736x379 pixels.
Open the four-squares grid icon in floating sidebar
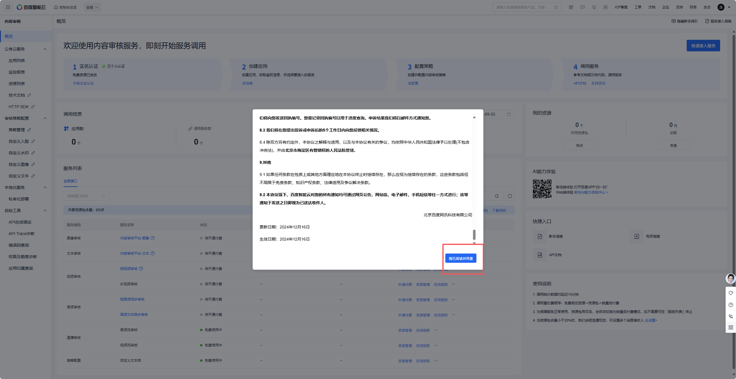(731, 327)
